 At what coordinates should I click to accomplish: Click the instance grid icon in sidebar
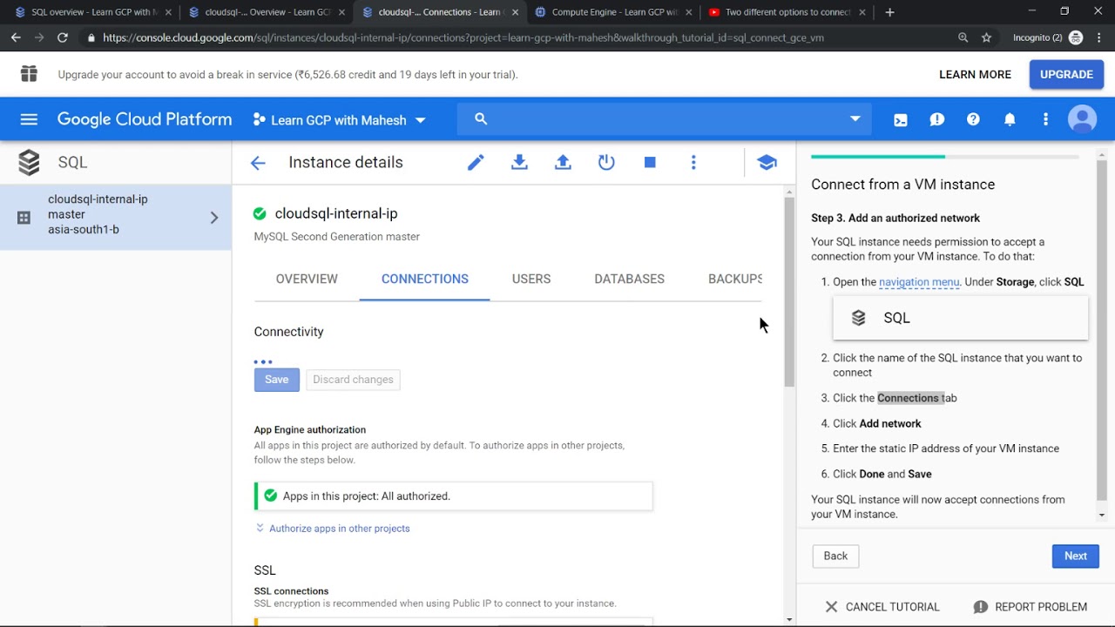point(24,218)
